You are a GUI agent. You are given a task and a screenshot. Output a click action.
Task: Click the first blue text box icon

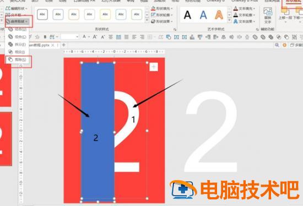[x=176, y=37]
